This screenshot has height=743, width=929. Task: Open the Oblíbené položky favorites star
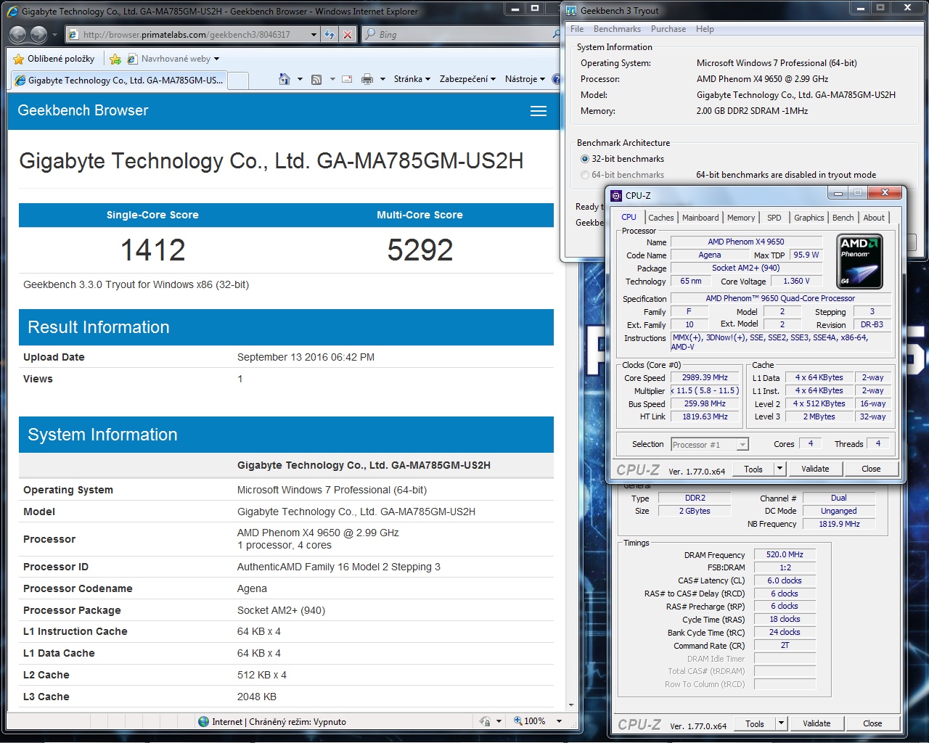pos(19,59)
